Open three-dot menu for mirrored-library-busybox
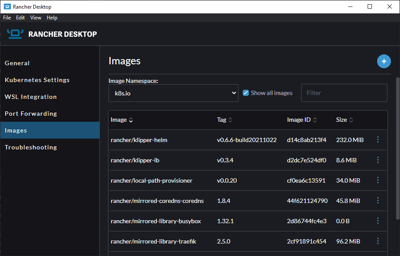400x256 pixels. (378, 221)
